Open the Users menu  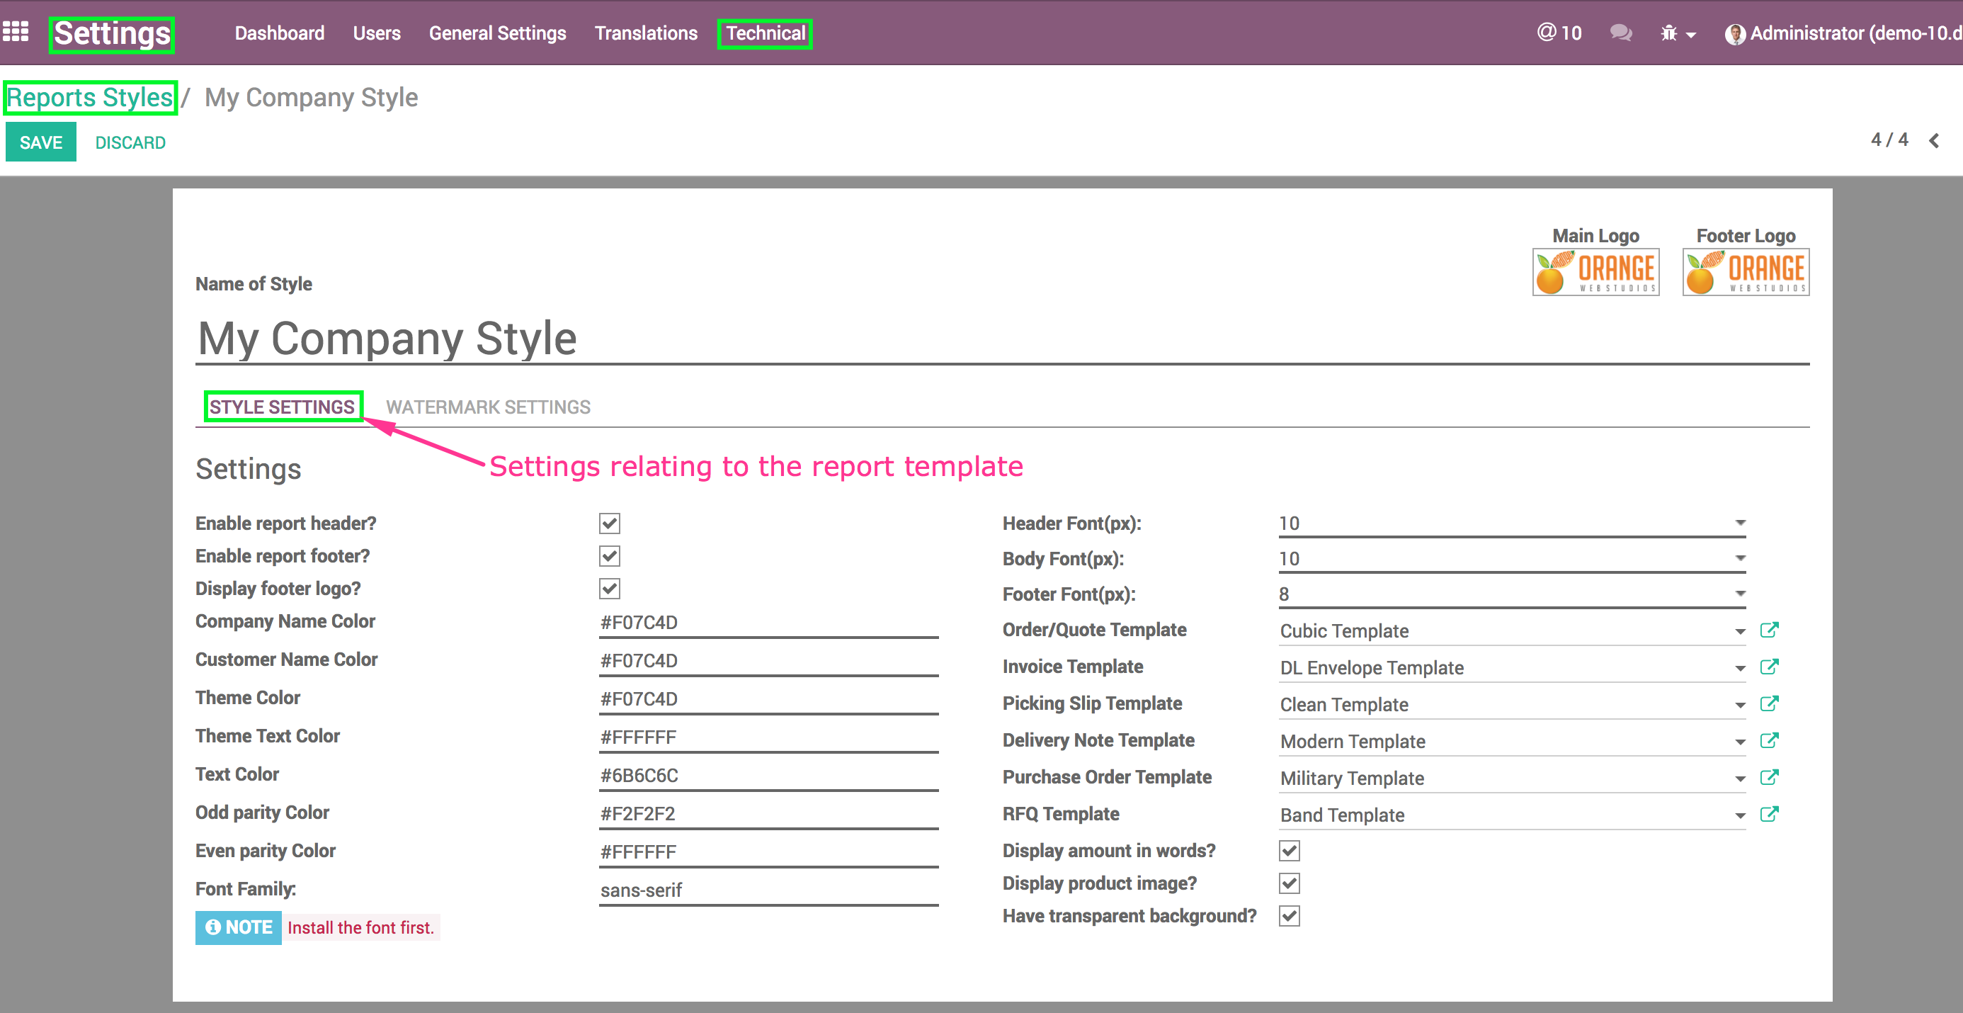pyautogui.click(x=377, y=33)
